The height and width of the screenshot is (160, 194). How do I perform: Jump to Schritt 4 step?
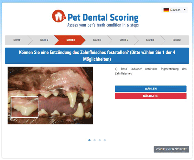click(x=97, y=40)
